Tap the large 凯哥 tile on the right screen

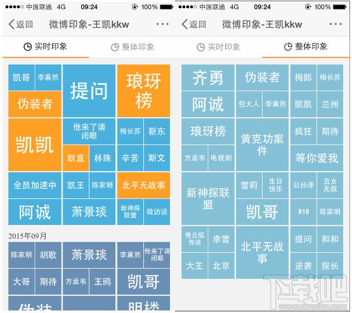(x=262, y=212)
